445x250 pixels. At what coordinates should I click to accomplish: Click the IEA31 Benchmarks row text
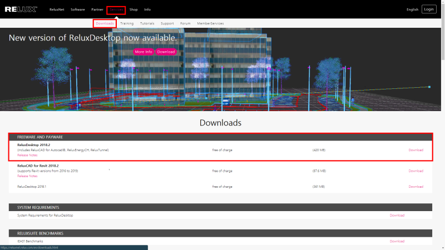coord(30,241)
